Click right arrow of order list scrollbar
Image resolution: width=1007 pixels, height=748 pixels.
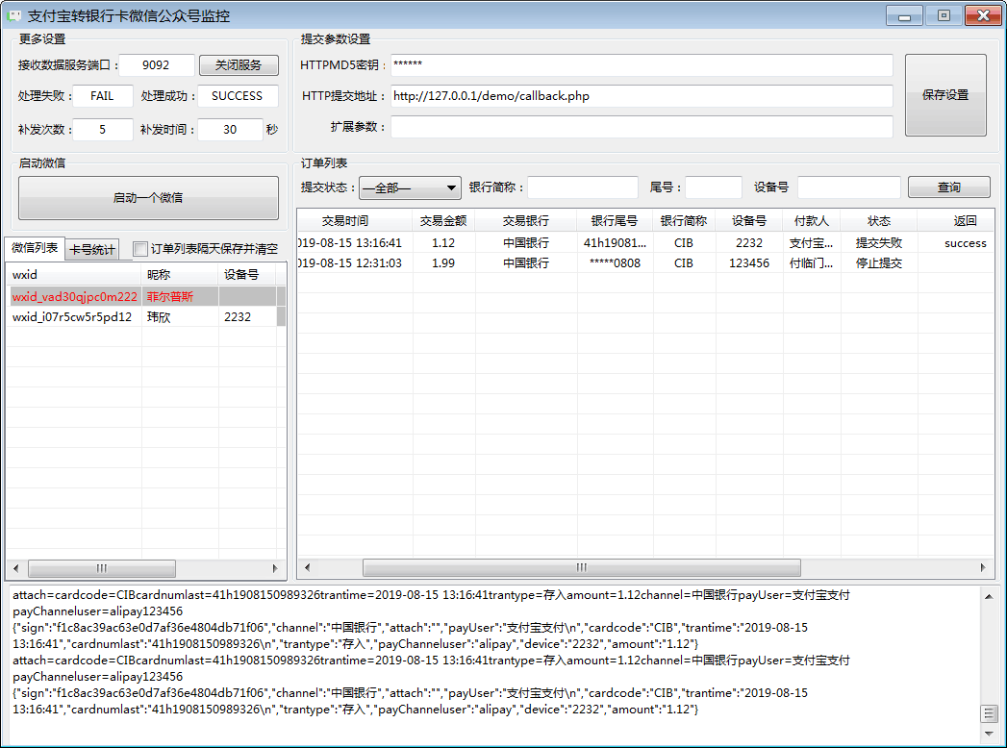(982, 567)
